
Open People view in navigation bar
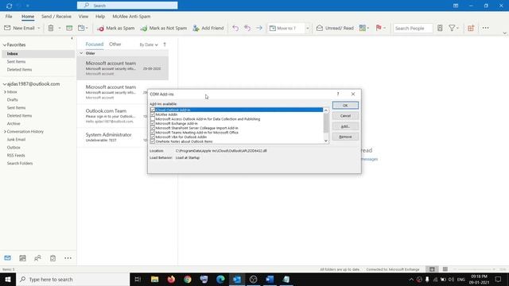pyautogui.click(x=37, y=258)
